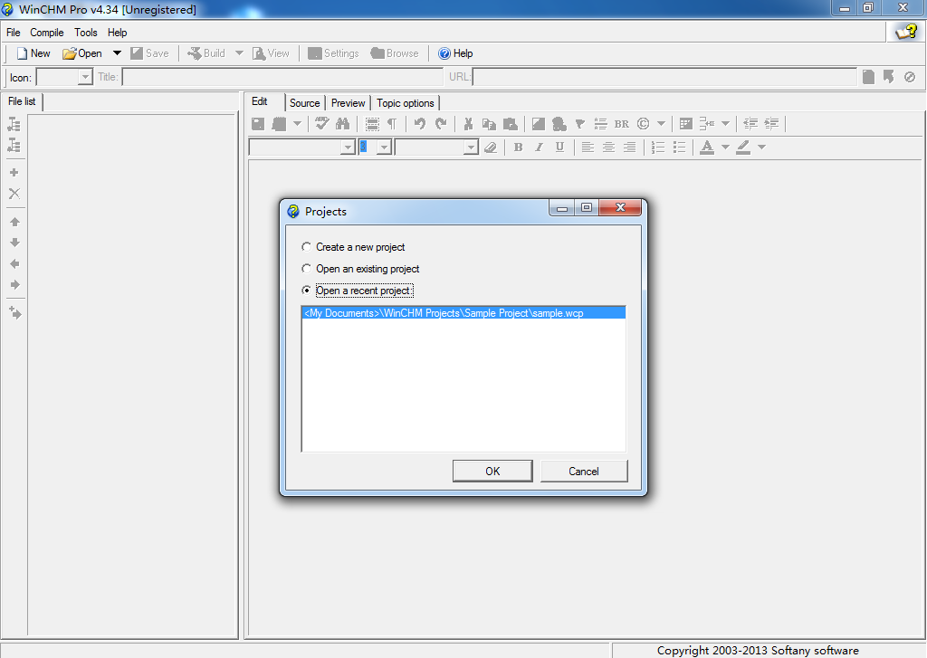
Task: Click the save all topics icon
Action: click(279, 124)
